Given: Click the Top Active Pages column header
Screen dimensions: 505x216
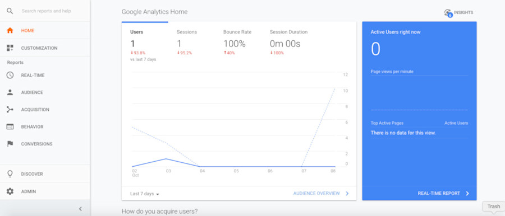Looking at the screenshot, I should click(x=387, y=123).
